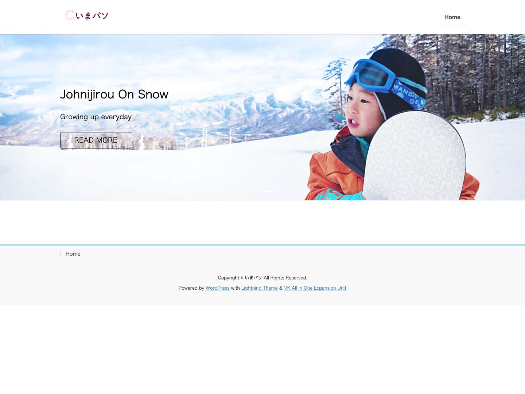The height and width of the screenshot is (394, 525).
Task: Click the READ MORE button
Action: [96, 140]
